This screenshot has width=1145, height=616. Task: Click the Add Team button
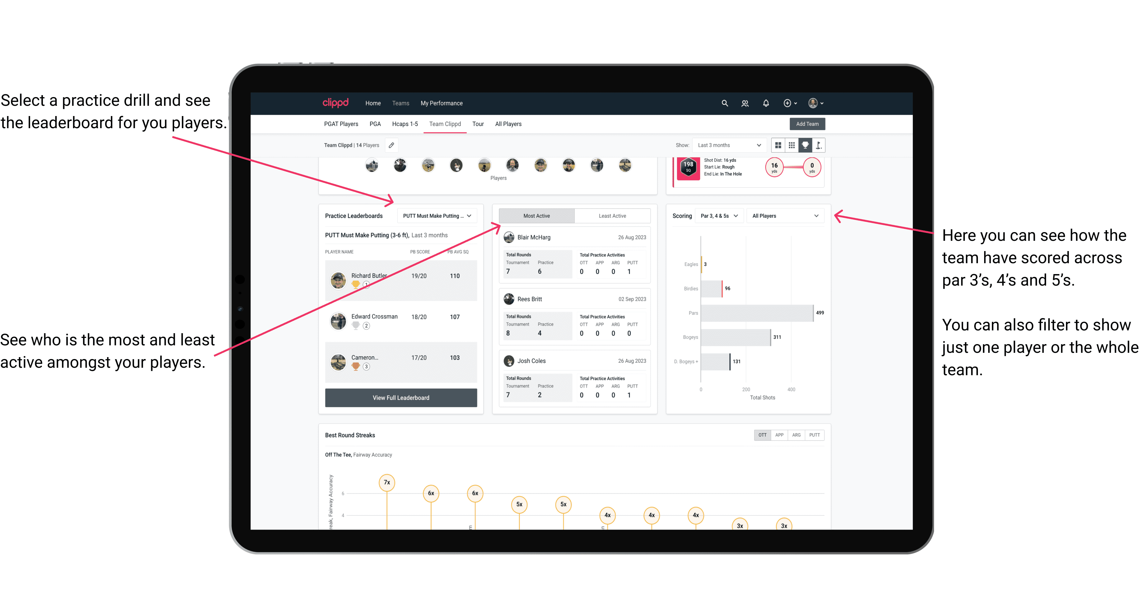click(807, 124)
